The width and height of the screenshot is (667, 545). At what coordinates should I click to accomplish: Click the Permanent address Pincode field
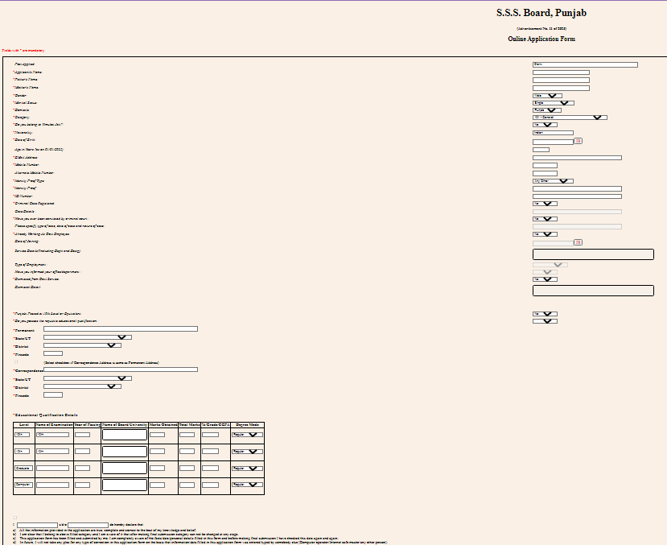(x=53, y=353)
